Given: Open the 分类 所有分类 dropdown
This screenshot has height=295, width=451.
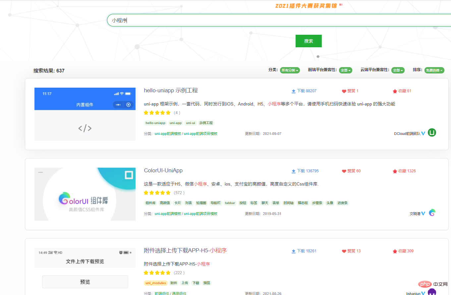Looking at the screenshot, I should (290, 70).
